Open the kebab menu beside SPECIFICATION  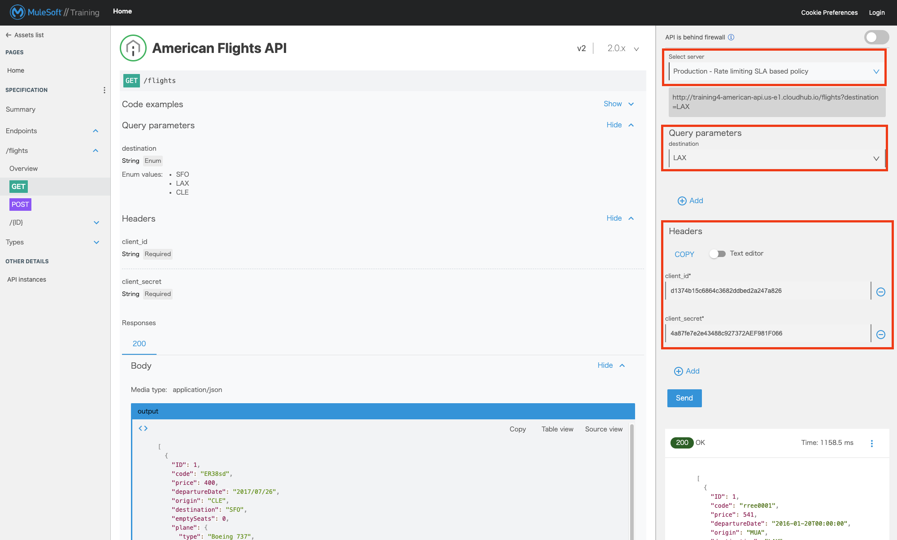105,90
